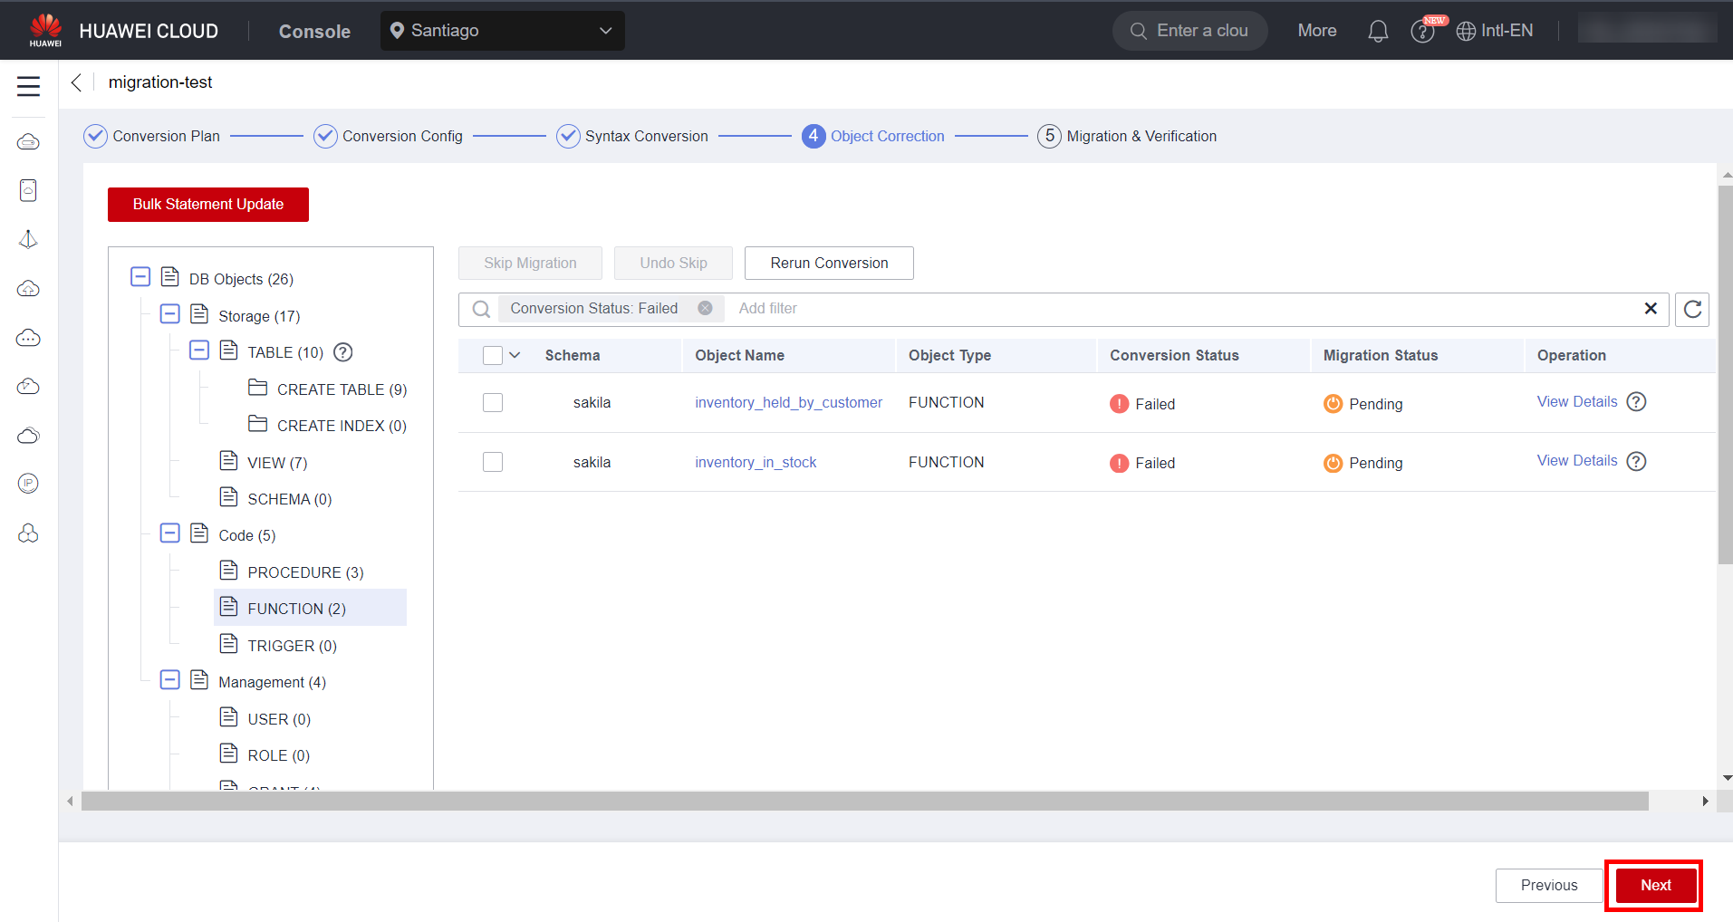Select PROCEDURE (3) in the object tree
The width and height of the screenshot is (1733, 922).
pyautogui.click(x=304, y=572)
